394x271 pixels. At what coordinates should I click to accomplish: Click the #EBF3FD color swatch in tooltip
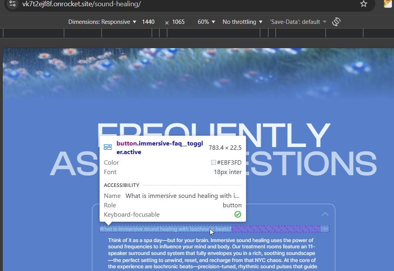[214, 162]
